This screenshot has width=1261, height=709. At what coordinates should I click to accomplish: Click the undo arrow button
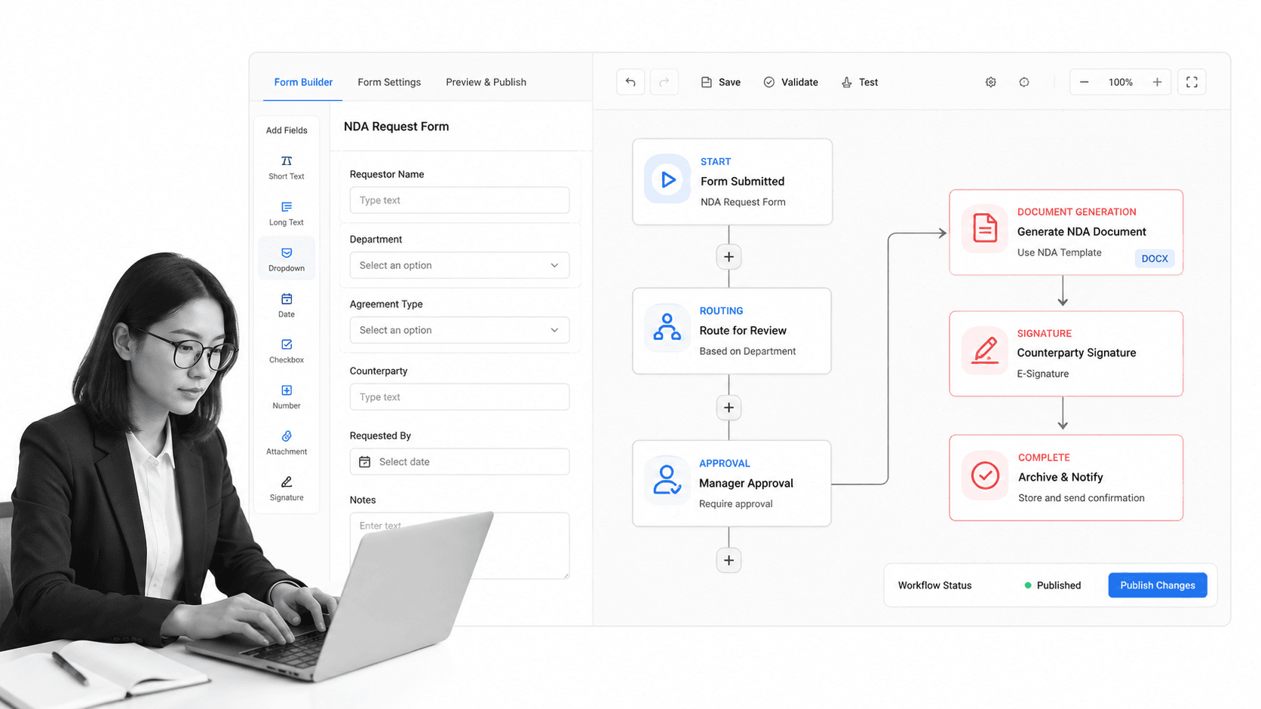pyautogui.click(x=630, y=82)
